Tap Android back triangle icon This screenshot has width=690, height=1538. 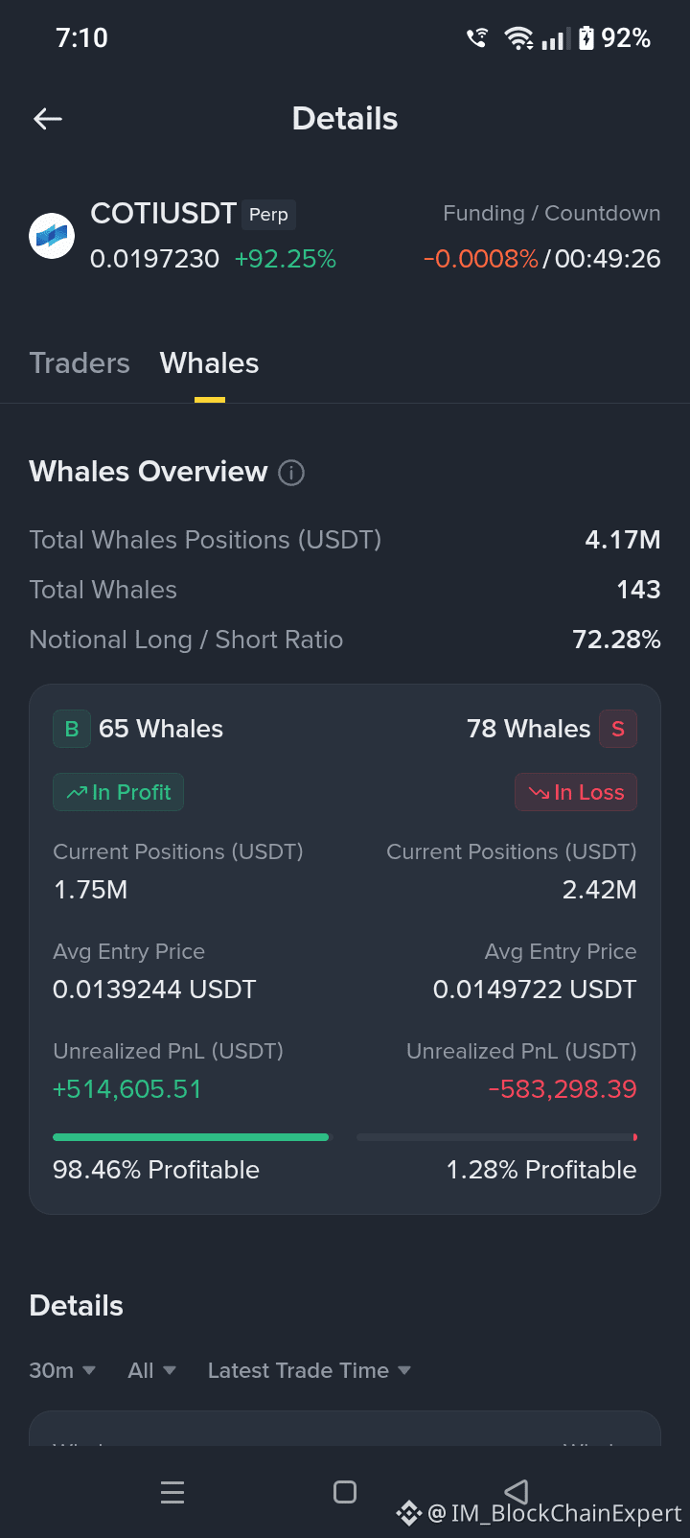(x=517, y=1491)
